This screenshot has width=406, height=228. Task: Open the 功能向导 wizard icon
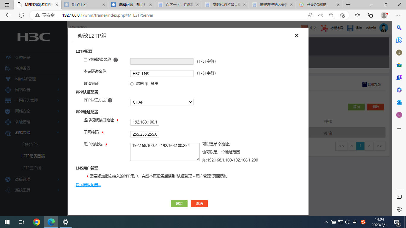point(324,28)
